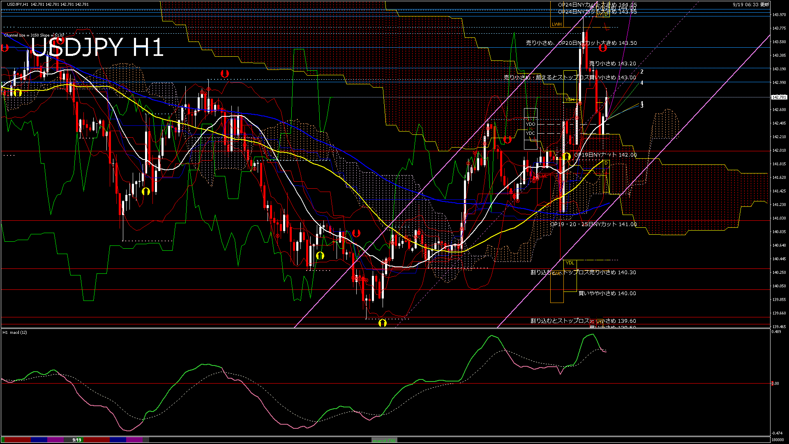The image size is (789, 444).
Task: Click yellow buy arrow at the chart's lowest candle
Action: pyautogui.click(x=382, y=323)
